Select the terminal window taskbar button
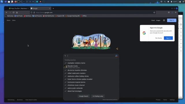Image resolution: width=185 pixels, height=104 pixels. 44,2
